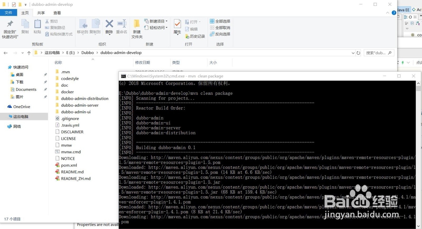Click the chevron after Dubbo in path
The height and width of the screenshot is (229, 422).
97,53
